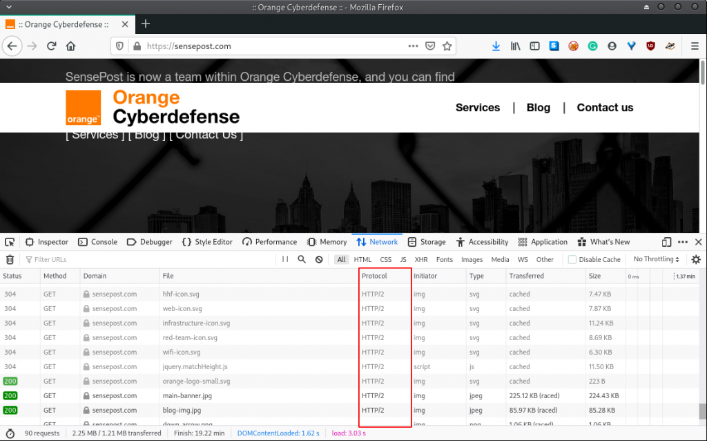Click the element picker icon in DevTools
The image size is (707, 441).
[10, 242]
